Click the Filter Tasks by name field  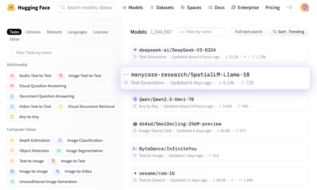pyautogui.click(x=60, y=52)
